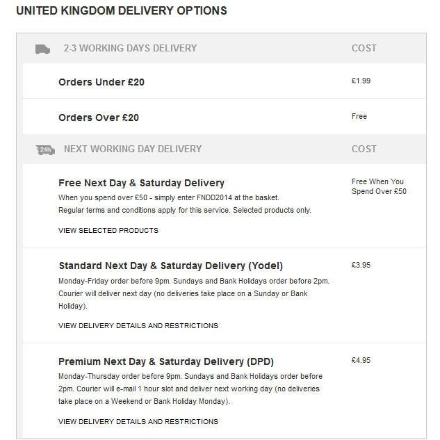Click the Free cost for orders over £20
This screenshot has height=440, width=440.
[x=359, y=116]
